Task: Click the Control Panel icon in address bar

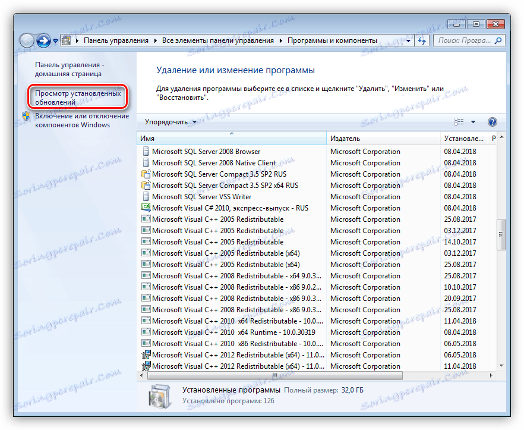Action: point(67,40)
